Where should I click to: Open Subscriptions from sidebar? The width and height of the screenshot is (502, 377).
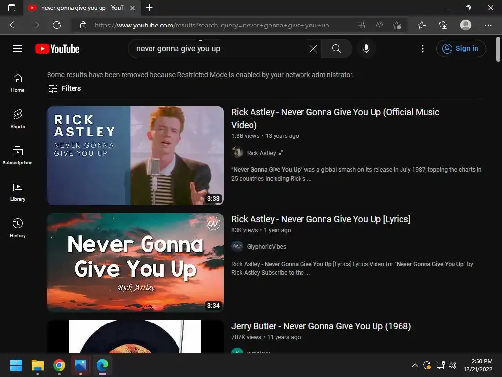[x=18, y=156]
